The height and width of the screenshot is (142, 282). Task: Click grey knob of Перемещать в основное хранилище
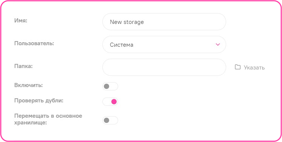tap(106, 120)
